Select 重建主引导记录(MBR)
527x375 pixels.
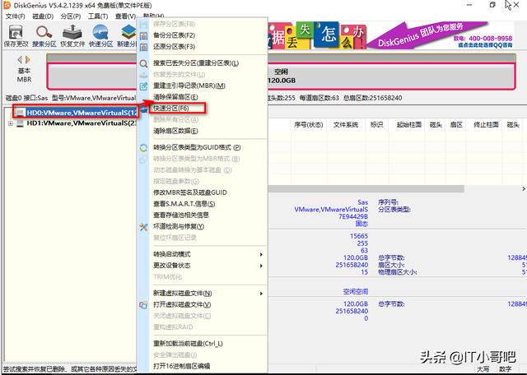coord(189,86)
